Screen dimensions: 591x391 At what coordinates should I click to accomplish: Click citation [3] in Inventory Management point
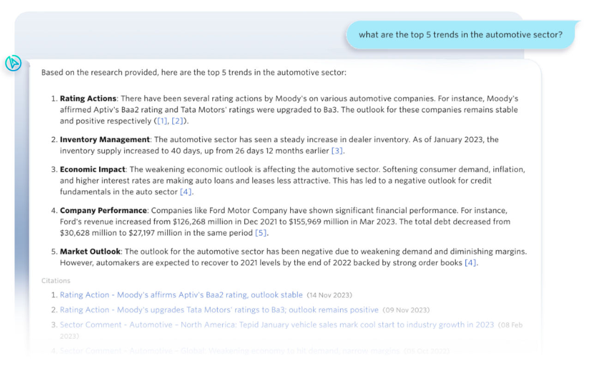(x=338, y=151)
